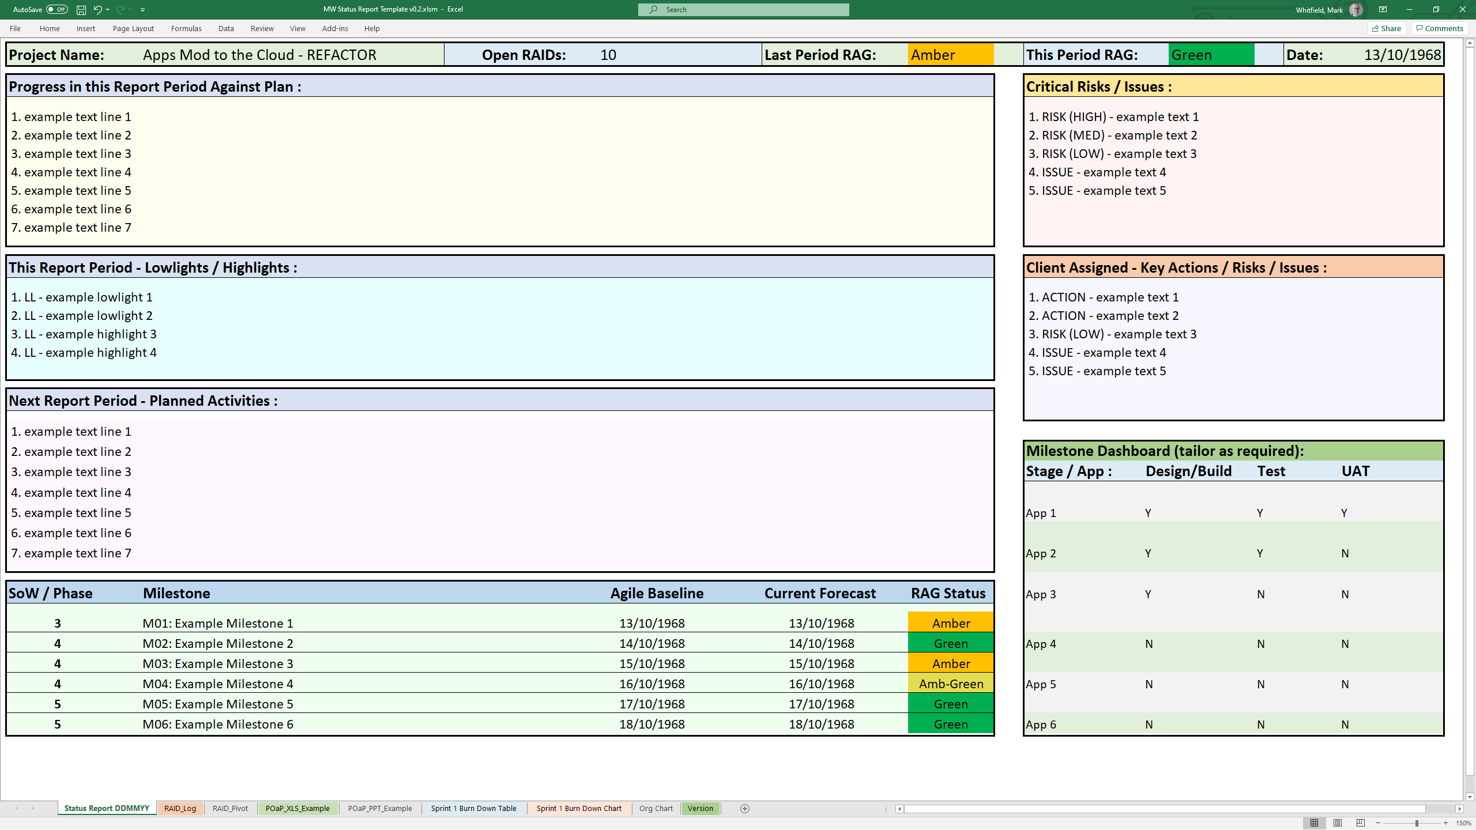This screenshot has height=830, width=1476.
Task: Select the RAID_Log sheet tab
Action: pyautogui.click(x=179, y=808)
